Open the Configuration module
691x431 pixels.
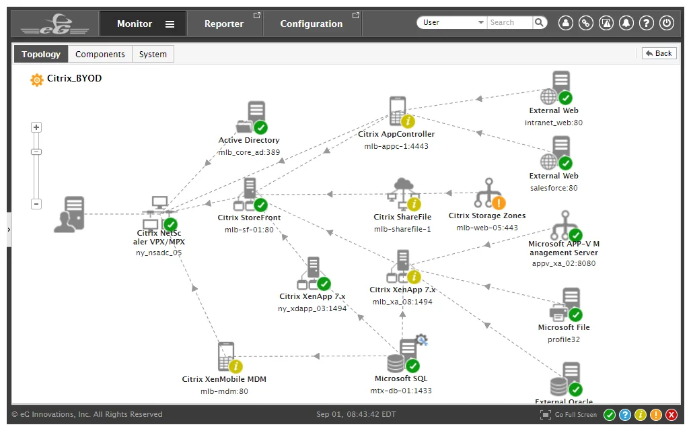[312, 24]
